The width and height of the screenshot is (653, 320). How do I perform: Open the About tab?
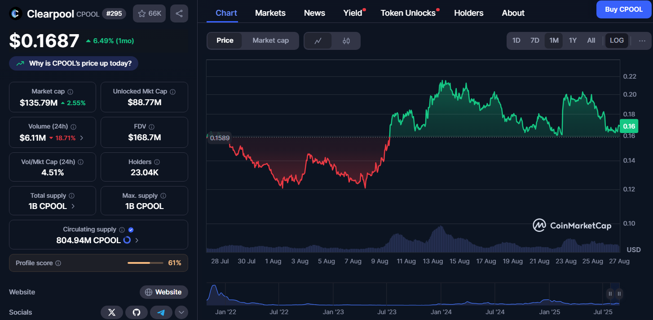(x=513, y=13)
